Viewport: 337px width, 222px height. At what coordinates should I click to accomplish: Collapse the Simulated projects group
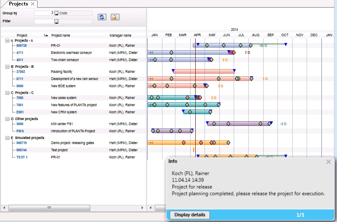[x=7, y=138]
